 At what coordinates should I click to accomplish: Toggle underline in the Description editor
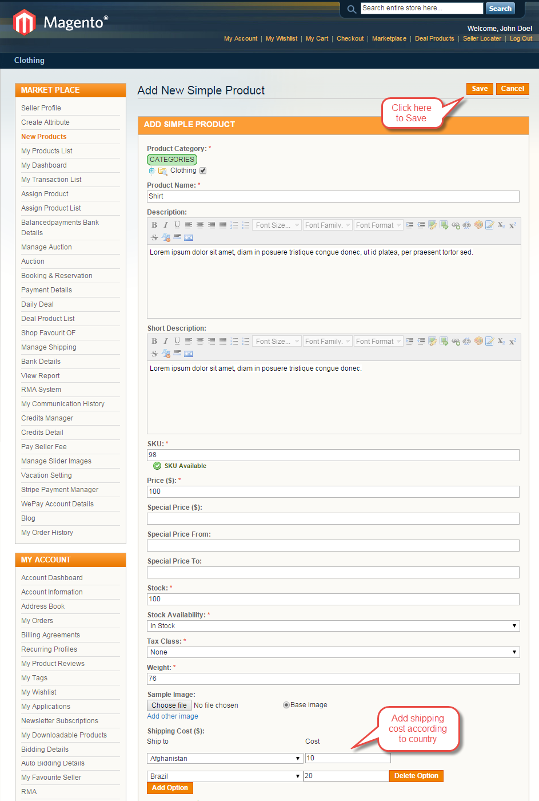[177, 225]
